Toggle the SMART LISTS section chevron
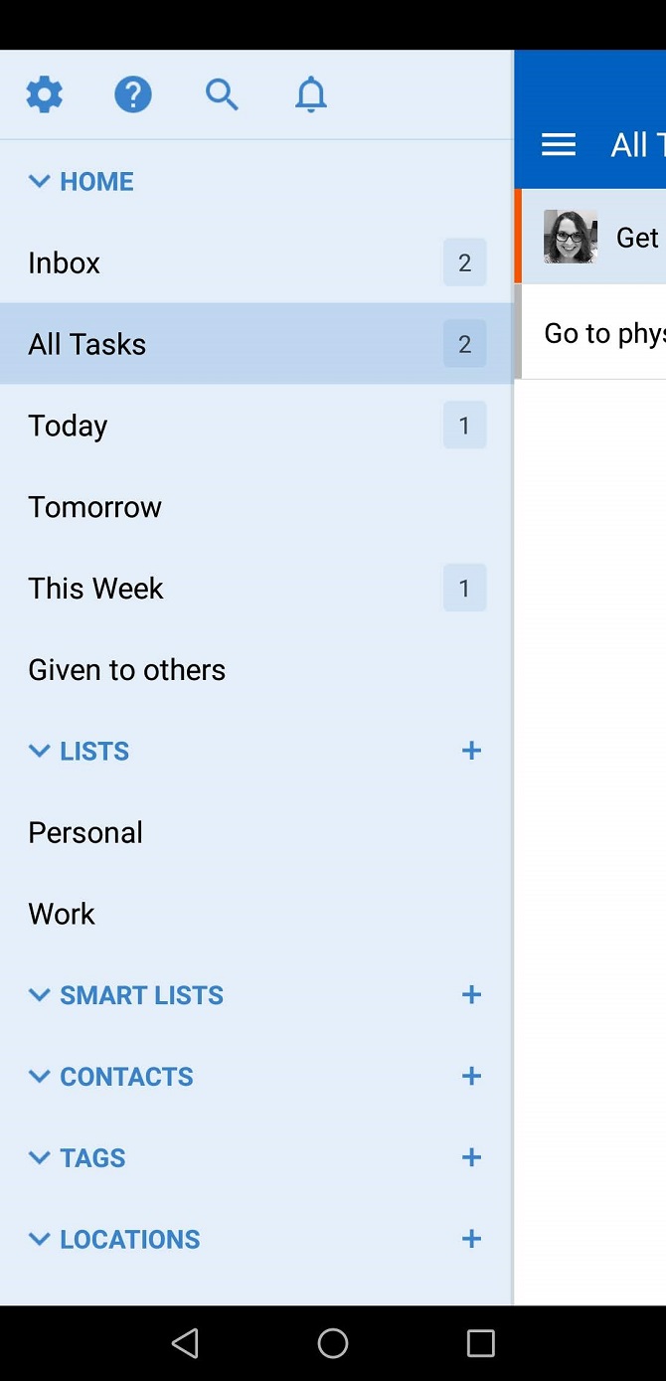 40,995
